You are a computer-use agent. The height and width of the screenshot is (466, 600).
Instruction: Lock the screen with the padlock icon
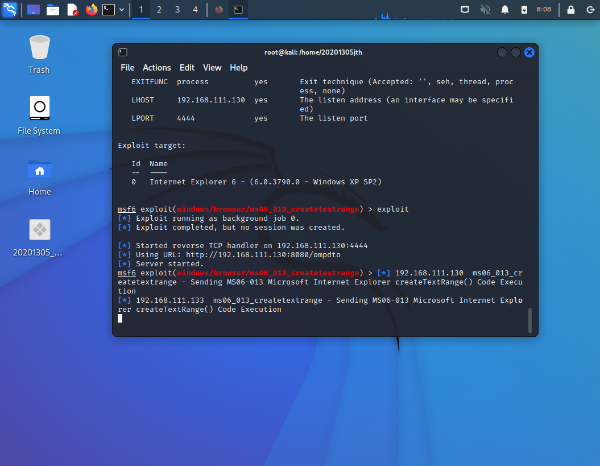(570, 10)
